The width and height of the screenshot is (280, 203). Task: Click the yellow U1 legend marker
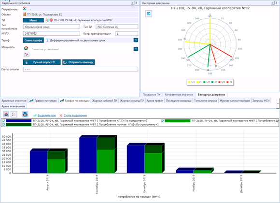tap(189, 82)
